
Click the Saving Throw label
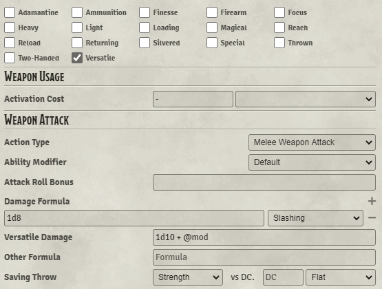pos(30,277)
